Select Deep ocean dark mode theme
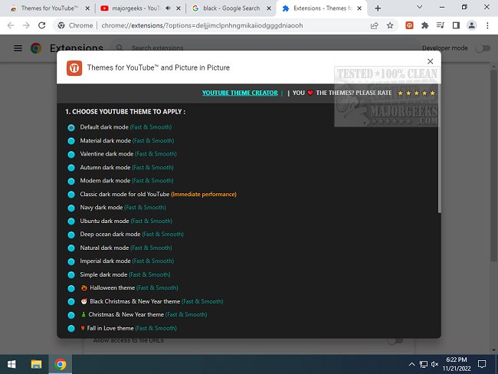This screenshot has width=498, height=374. point(71,235)
